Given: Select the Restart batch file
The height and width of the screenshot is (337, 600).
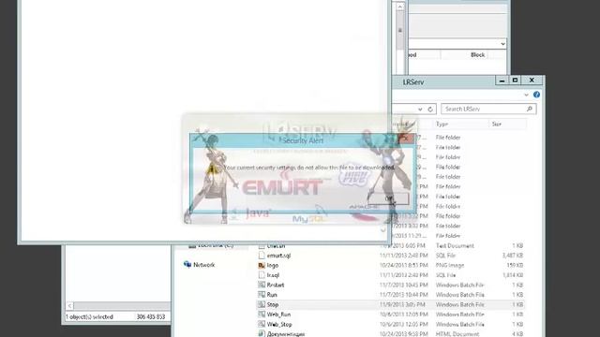Looking at the screenshot, I should point(275,285).
